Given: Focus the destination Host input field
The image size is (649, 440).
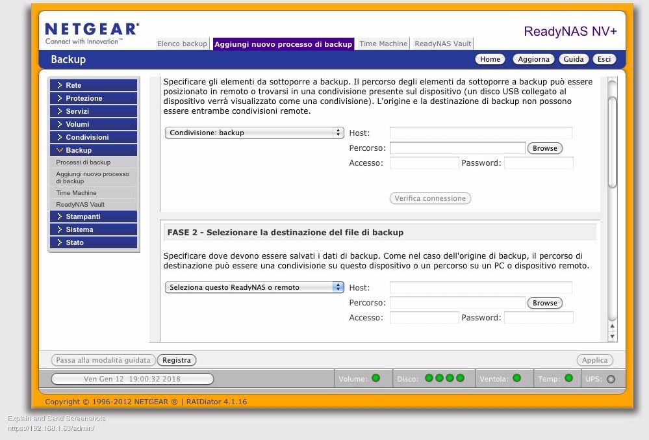Looking at the screenshot, I should [x=481, y=288].
